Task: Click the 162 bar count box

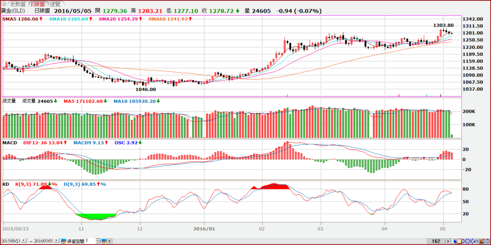Action: [436, 241]
